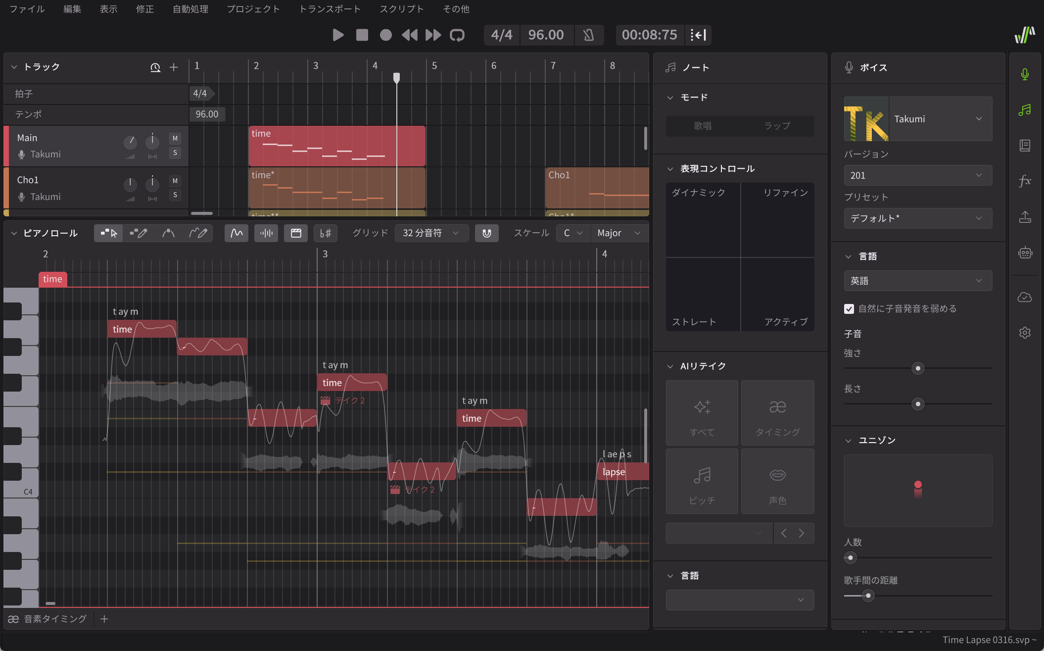Viewport: 1044px width, 651px height.
Task: Collapse the AIリテイク section
Action: click(670, 366)
